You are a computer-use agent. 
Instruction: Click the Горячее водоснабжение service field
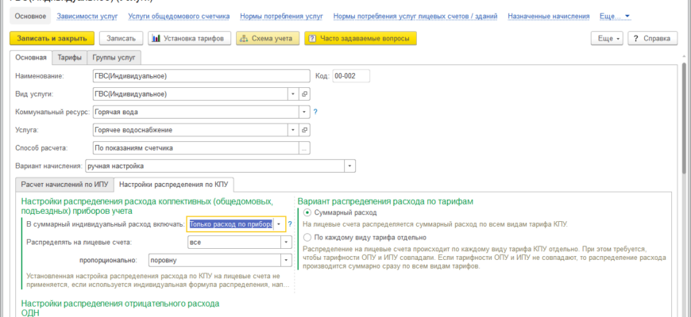[x=191, y=130]
